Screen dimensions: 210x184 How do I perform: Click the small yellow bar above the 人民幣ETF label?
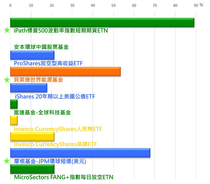14,120
